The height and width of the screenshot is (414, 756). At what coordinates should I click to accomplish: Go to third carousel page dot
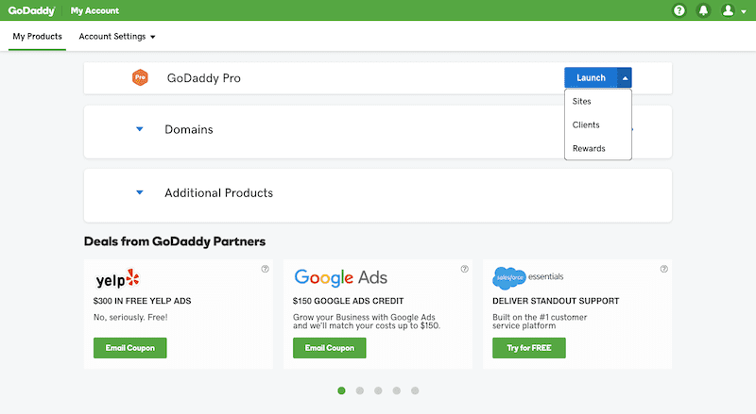[378, 390]
